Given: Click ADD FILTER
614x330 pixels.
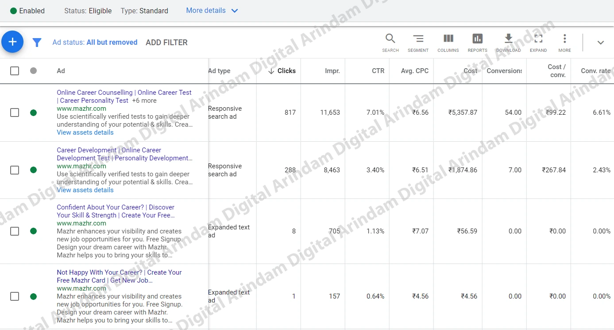Looking at the screenshot, I should pyautogui.click(x=166, y=43).
